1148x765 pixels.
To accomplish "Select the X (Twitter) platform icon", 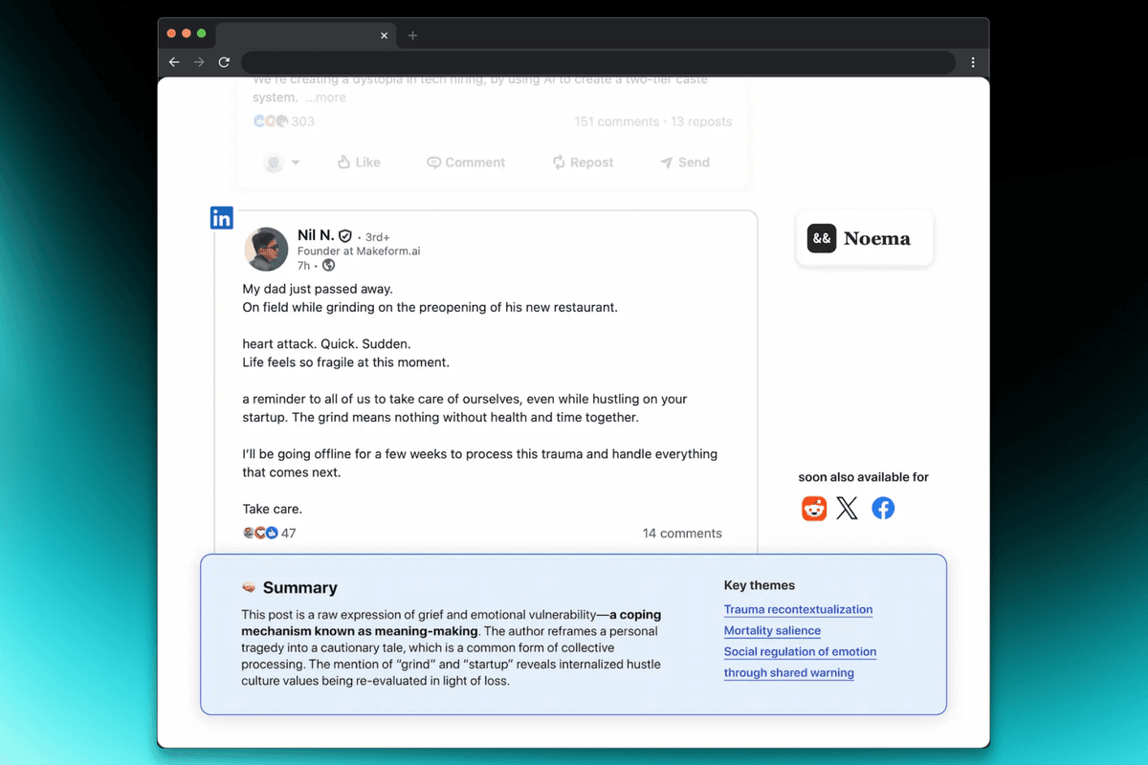I will click(x=847, y=508).
